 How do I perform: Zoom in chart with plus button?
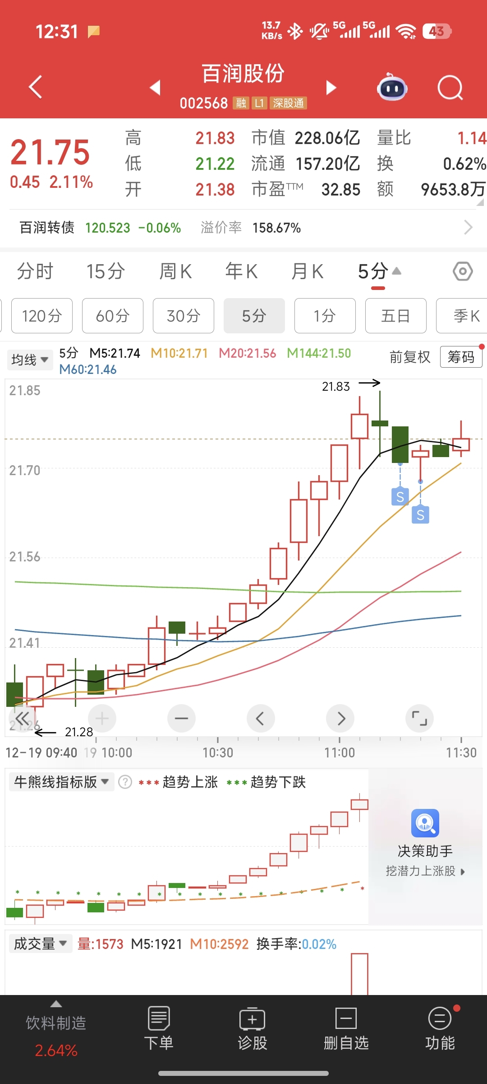coord(102,718)
